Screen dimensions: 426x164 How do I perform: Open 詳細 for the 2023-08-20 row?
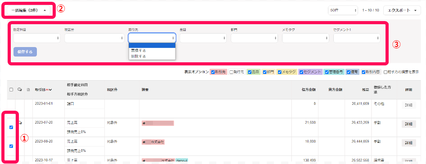(x=408, y=143)
